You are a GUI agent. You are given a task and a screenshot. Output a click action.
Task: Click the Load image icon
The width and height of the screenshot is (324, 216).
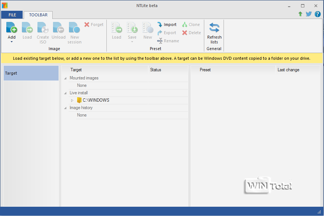(27, 27)
